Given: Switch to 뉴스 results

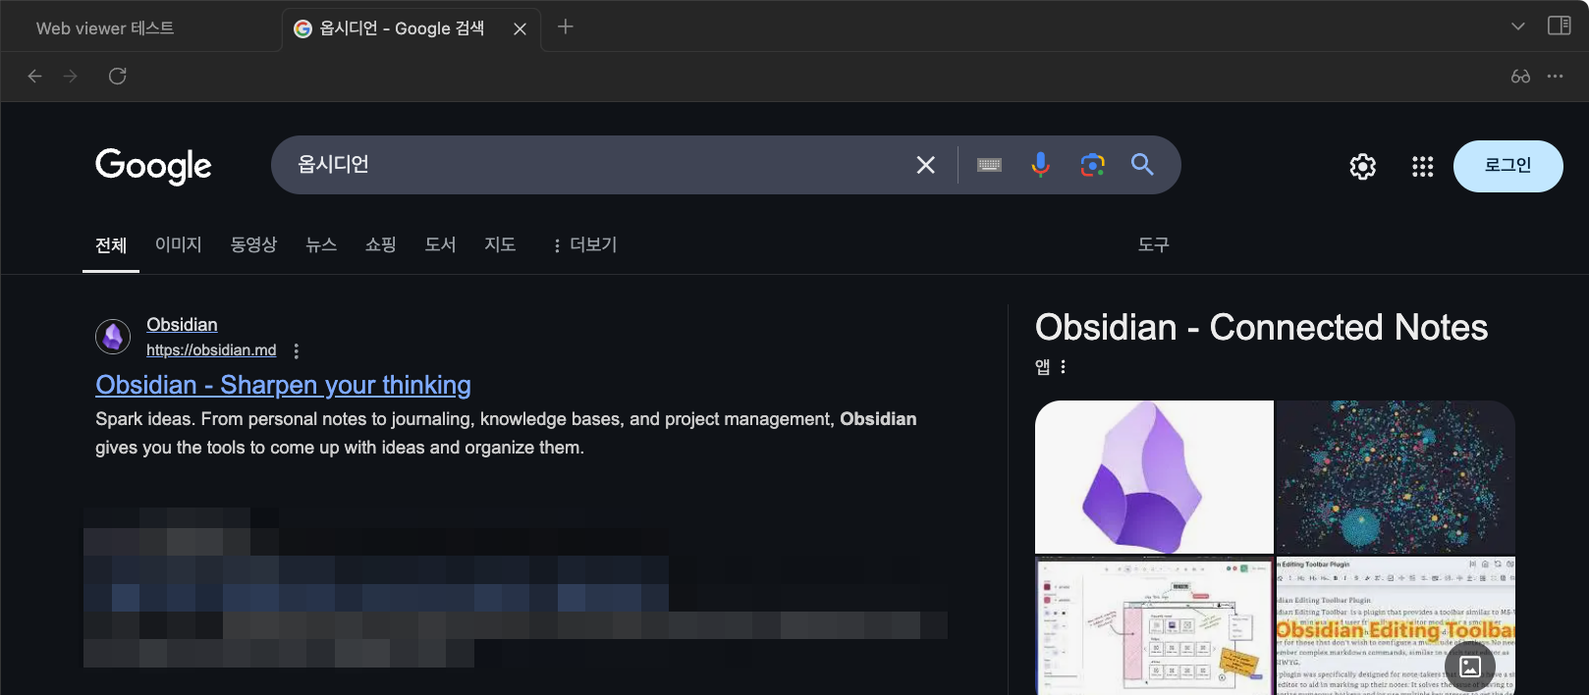Looking at the screenshot, I should [x=321, y=244].
